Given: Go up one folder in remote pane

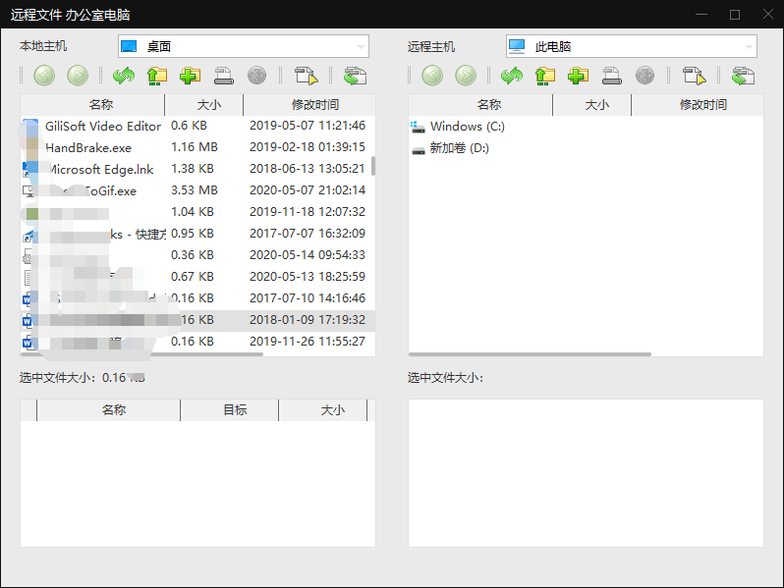Looking at the screenshot, I should coord(545,76).
